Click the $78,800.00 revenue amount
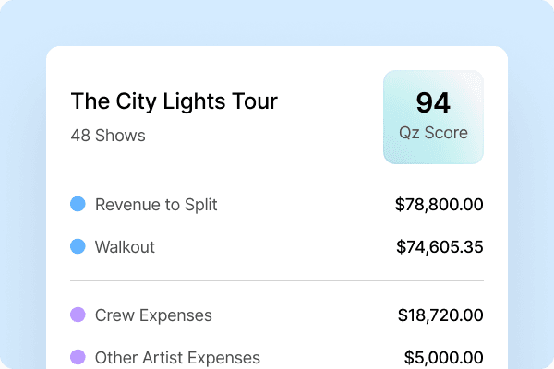This screenshot has width=554, height=369. coord(439,205)
